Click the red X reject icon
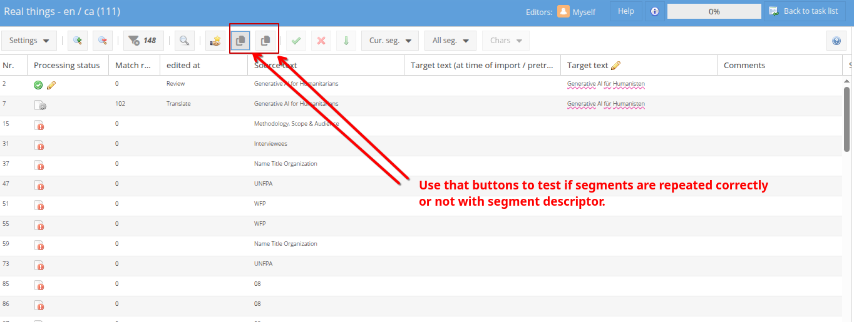 321,41
